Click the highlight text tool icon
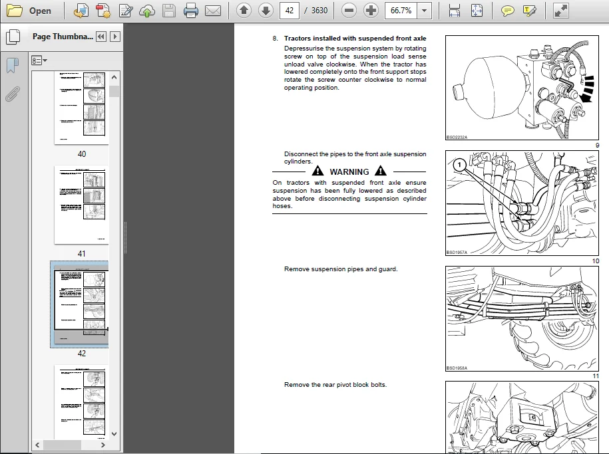The image size is (609, 454). coord(529,11)
